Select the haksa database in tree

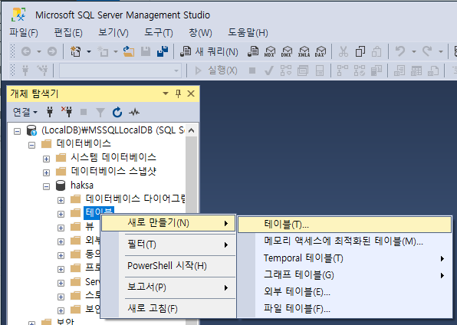(82, 185)
